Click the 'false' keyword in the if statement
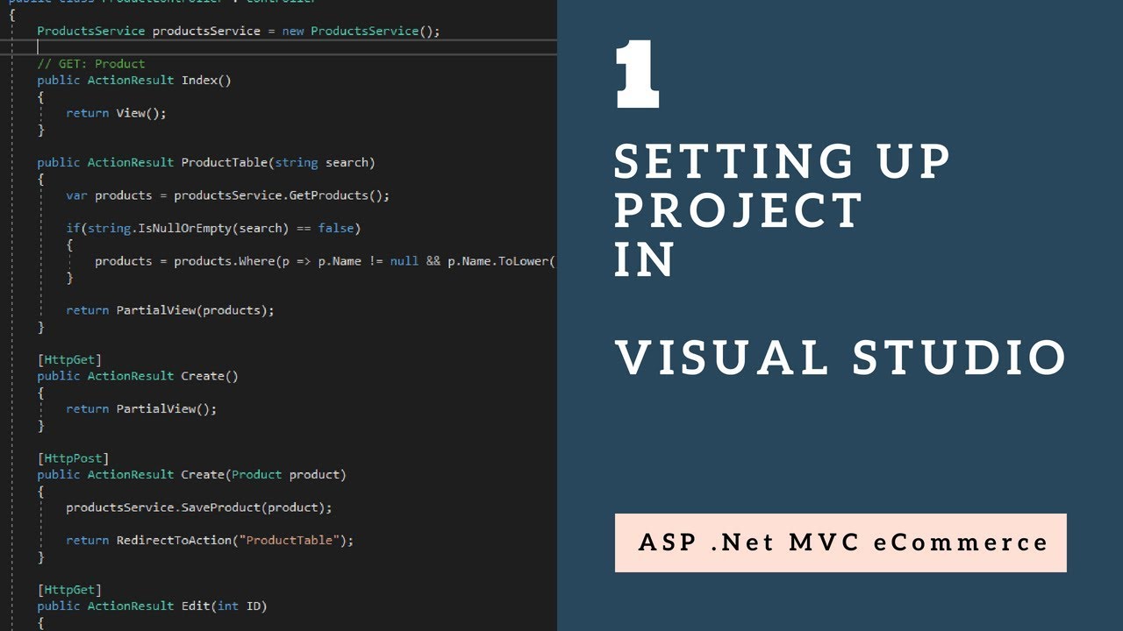This screenshot has height=631, width=1123. tap(335, 228)
